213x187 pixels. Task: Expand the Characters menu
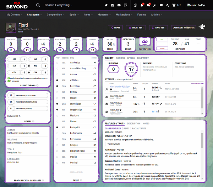pos(34,14)
